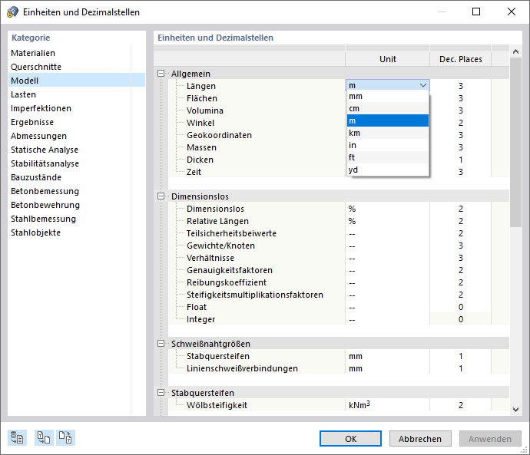Collapse the Dimensionslos section

coord(161,196)
